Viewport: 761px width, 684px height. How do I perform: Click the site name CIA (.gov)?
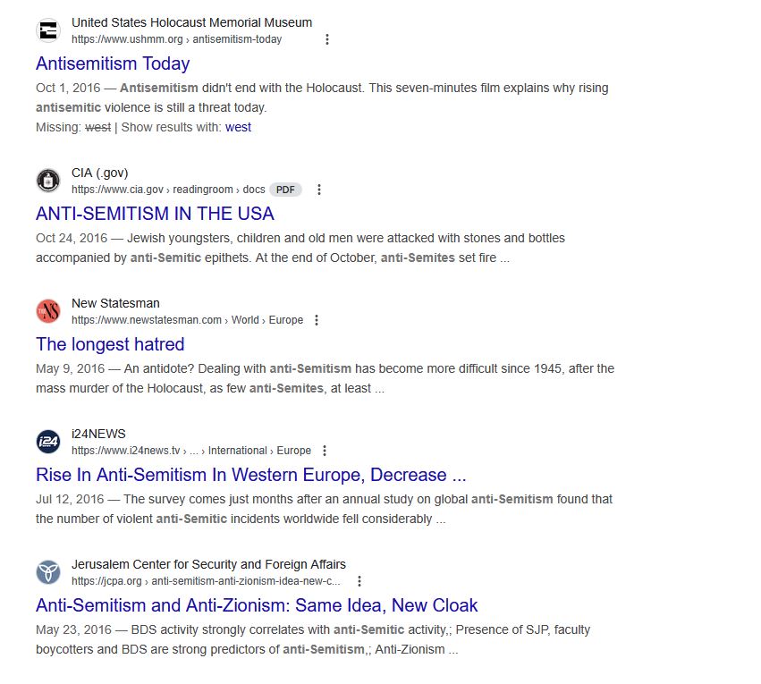click(100, 173)
